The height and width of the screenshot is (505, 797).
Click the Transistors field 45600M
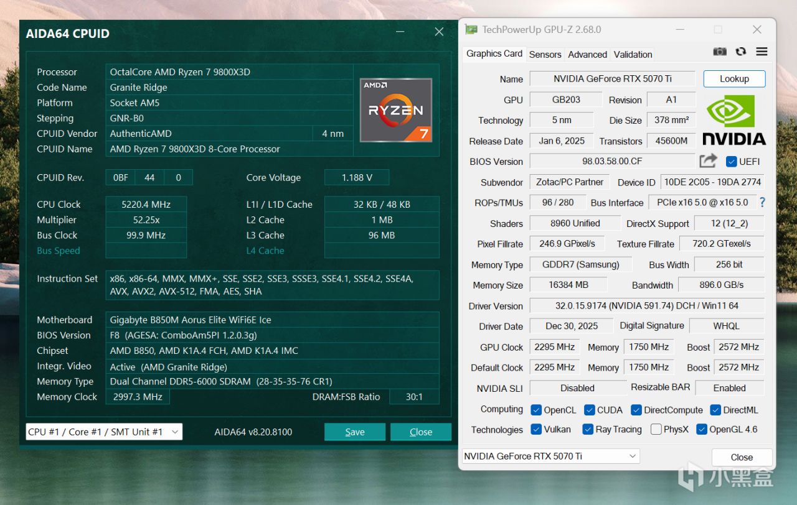coord(671,141)
